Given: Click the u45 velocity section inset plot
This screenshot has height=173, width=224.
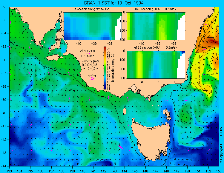Looking at the screenshot, I should point(156,26).
